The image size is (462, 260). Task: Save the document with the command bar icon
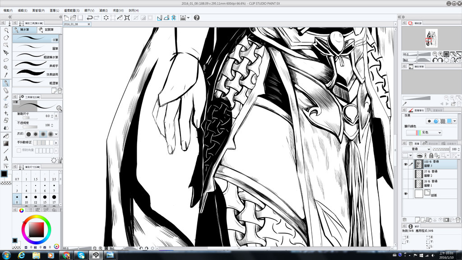click(x=80, y=18)
